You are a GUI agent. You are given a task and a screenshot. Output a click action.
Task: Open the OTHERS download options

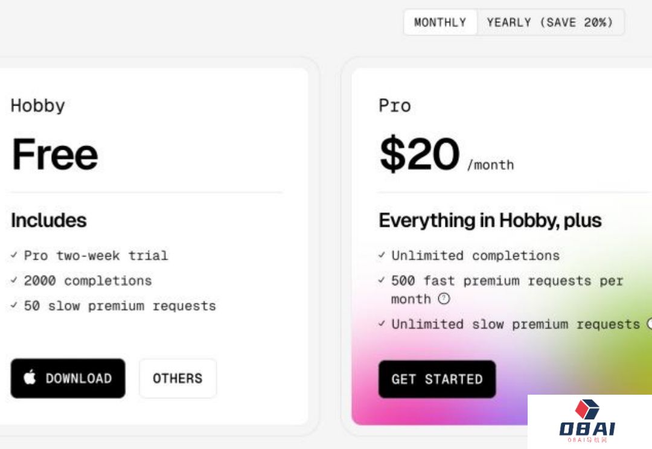177,378
